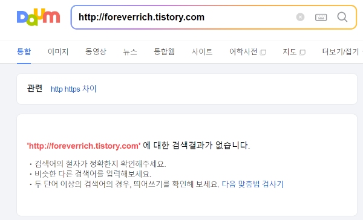Open the 뉴스 tab
Screen dimensions: 363x220
coord(130,51)
